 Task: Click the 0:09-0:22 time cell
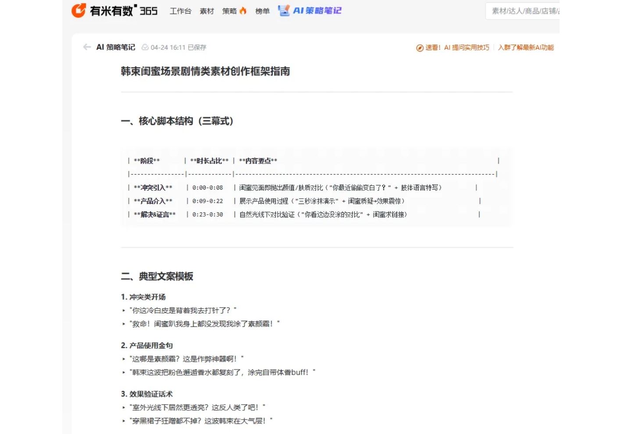[207, 201]
